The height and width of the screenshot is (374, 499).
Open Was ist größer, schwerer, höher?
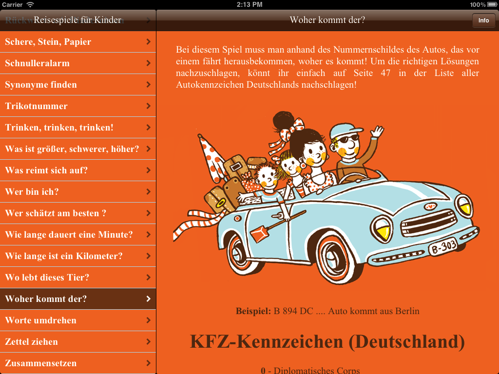[72, 149]
